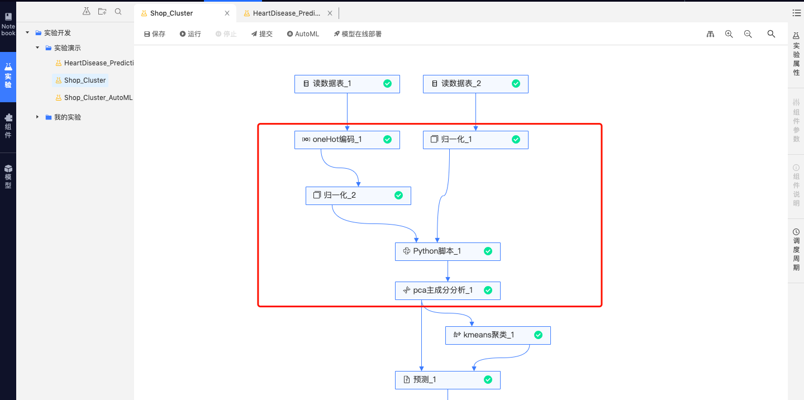Viewport: 804px width, 400px height.
Task: Open Shop_Cluster_AutoML in the tree
Action: coord(94,97)
